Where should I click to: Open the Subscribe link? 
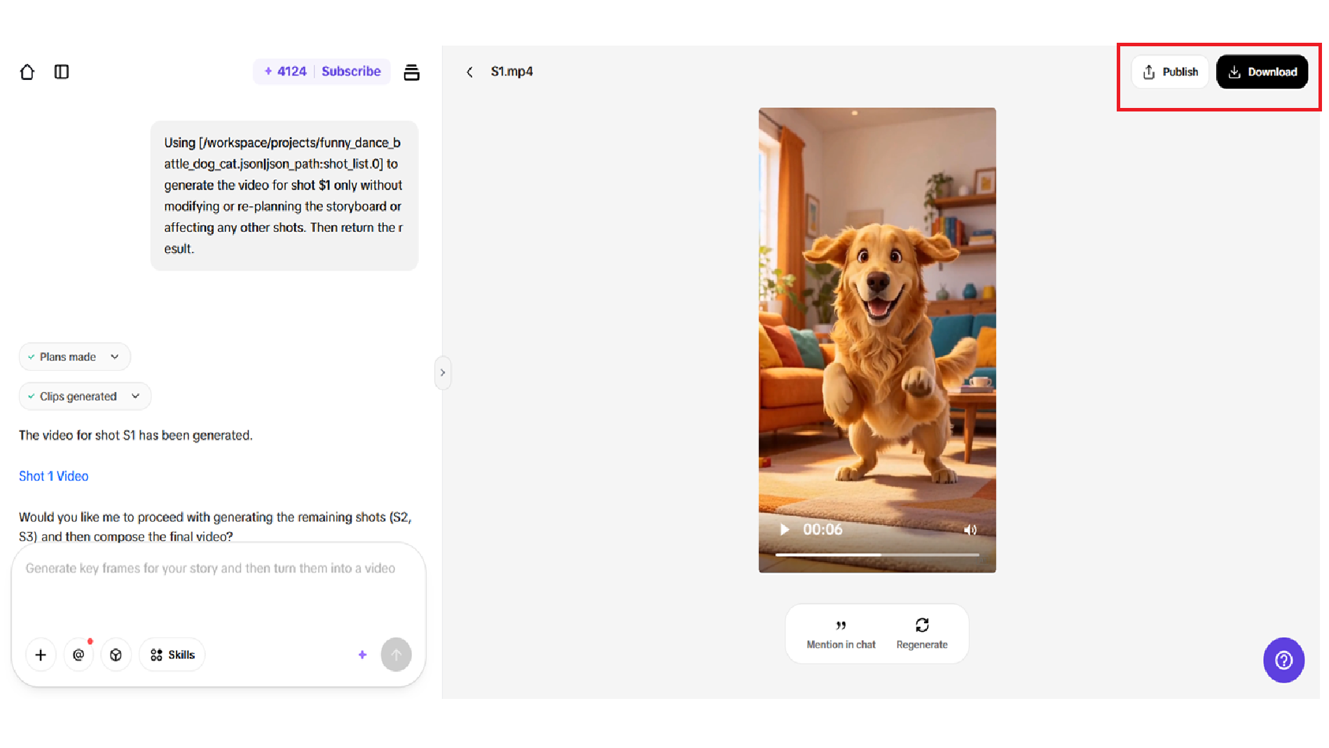[x=351, y=72]
